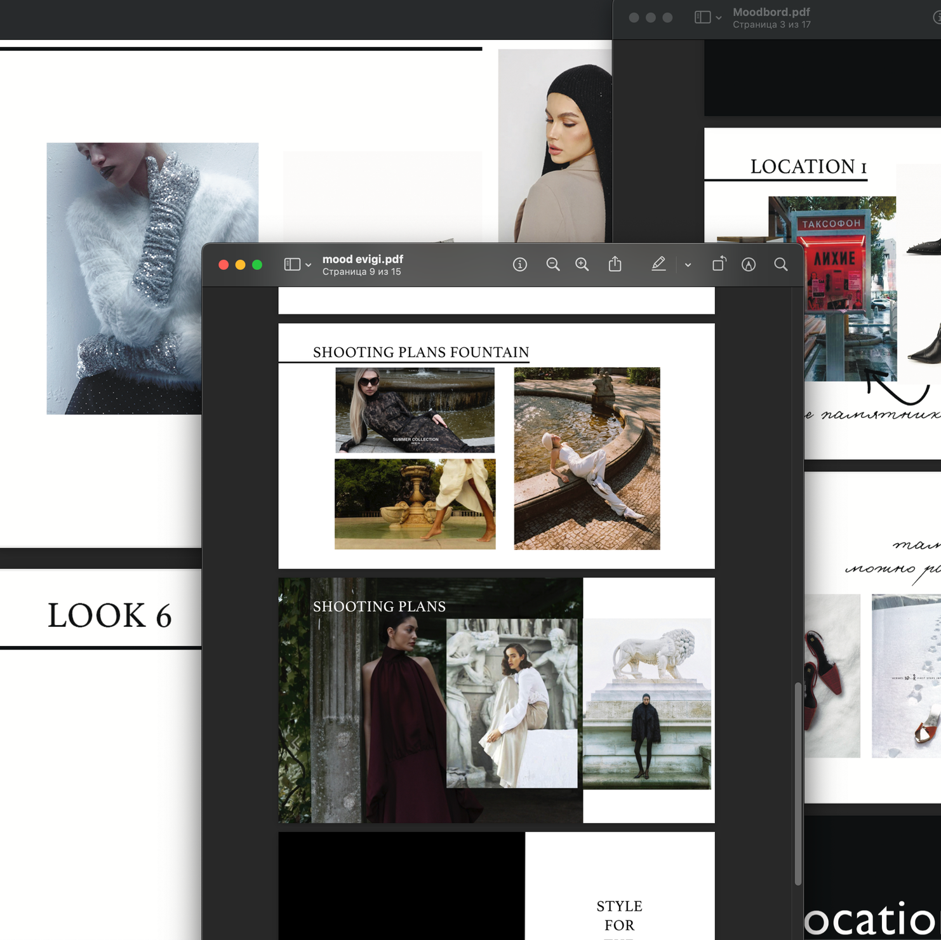Click the green full-screen button
Screen dimensions: 941x940
point(257,265)
